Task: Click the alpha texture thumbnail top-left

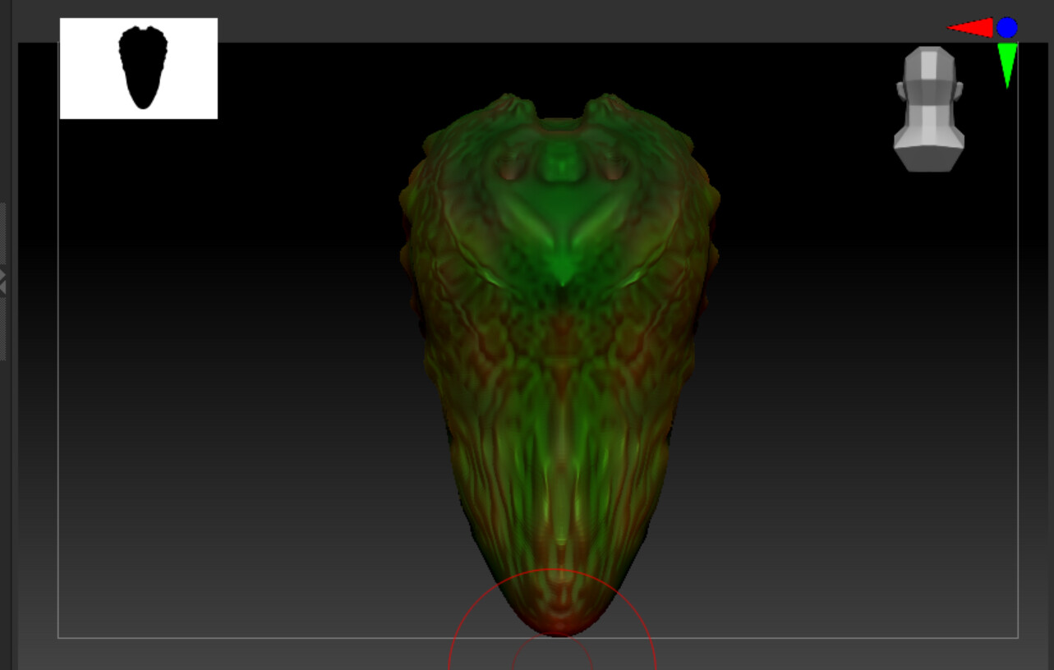Action: pos(74,29)
